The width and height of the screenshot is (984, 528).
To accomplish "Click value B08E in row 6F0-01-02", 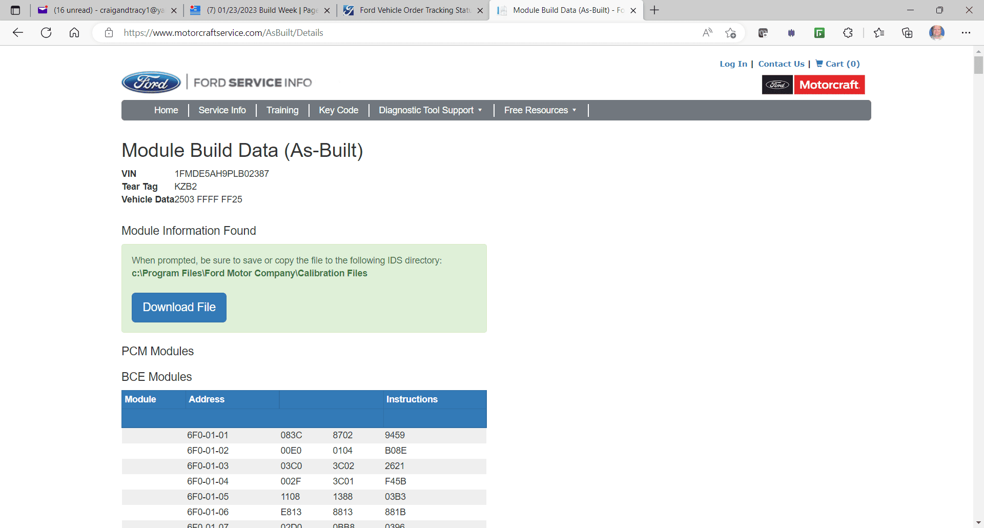I will point(396,451).
